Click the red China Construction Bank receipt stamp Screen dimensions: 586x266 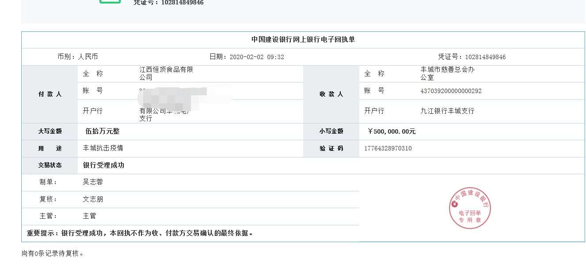[x=470, y=209]
